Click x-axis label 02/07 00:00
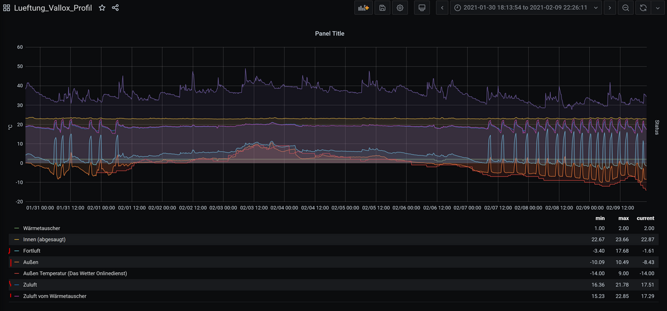The width and height of the screenshot is (667, 311). [x=468, y=208]
